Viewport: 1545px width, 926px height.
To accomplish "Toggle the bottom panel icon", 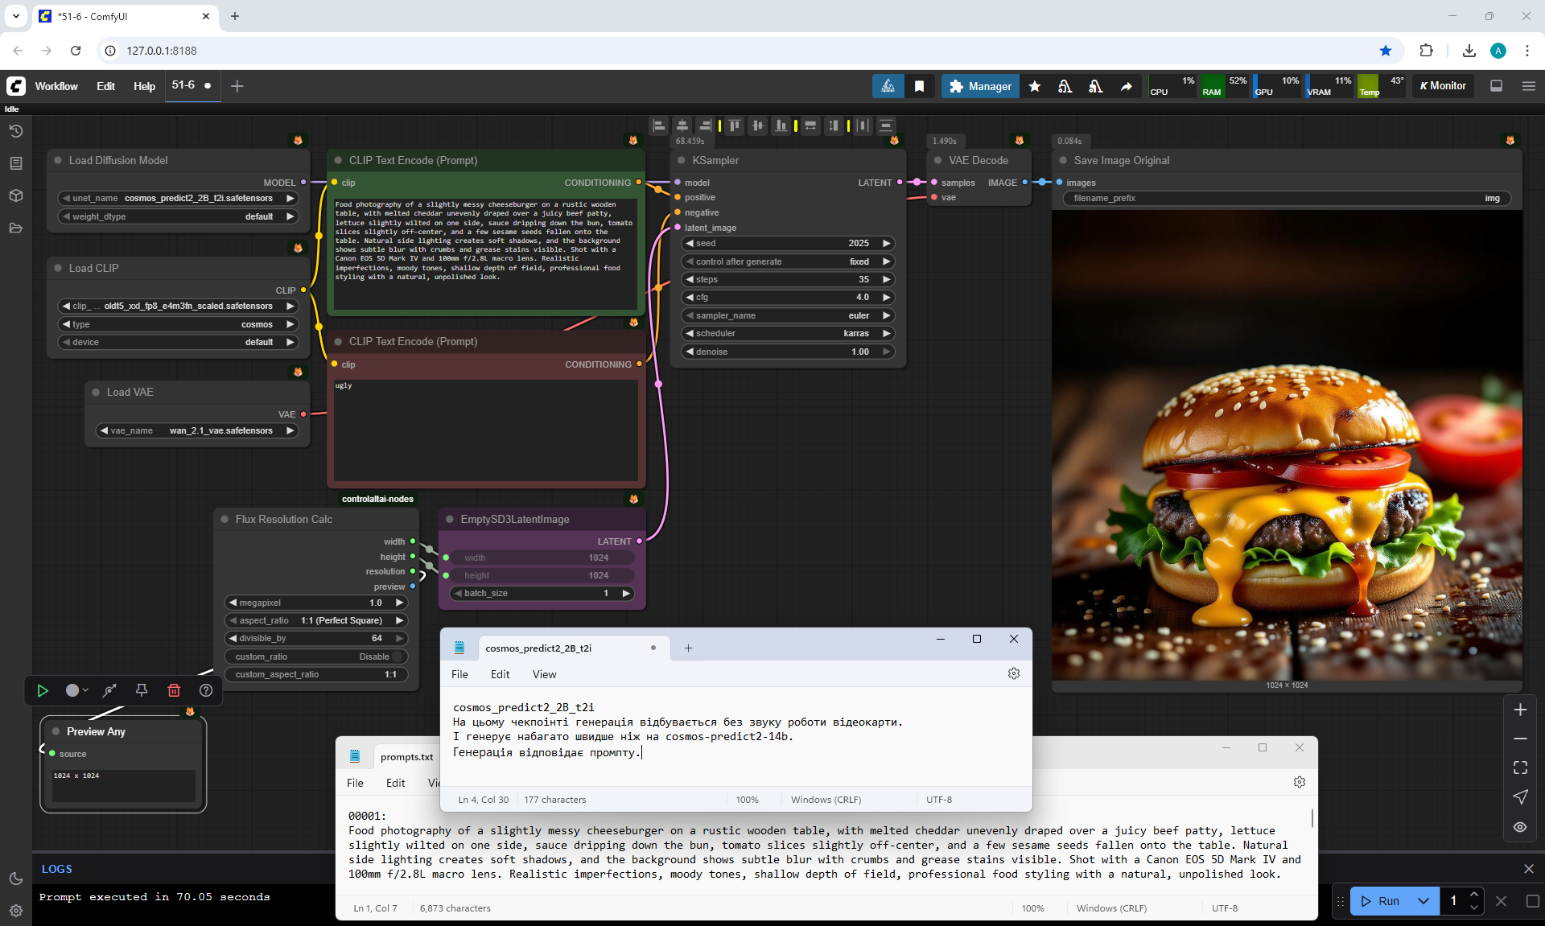I will (1496, 86).
